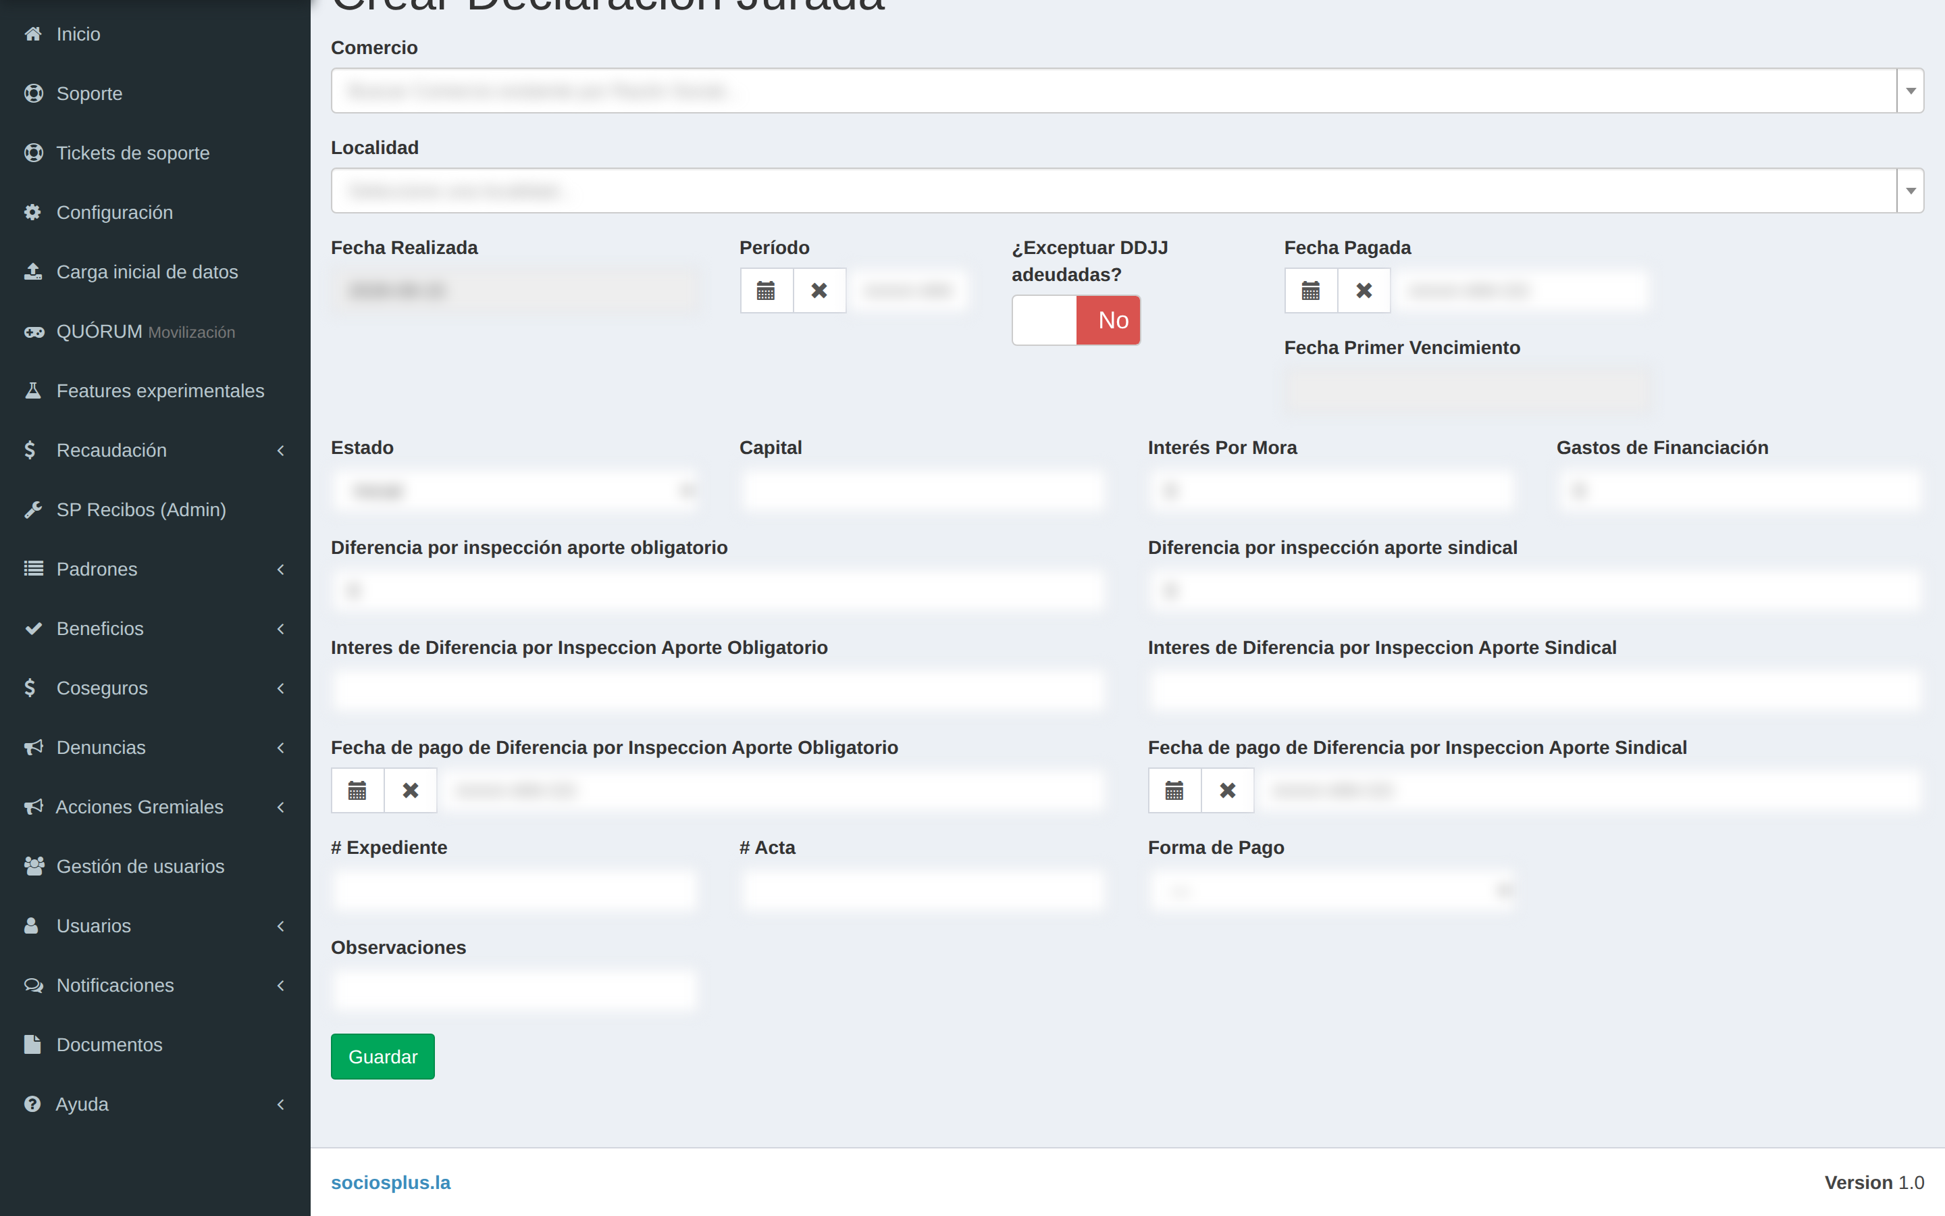The width and height of the screenshot is (1945, 1216).
Task: Open Tickets de soporte menu item
Action: [155, 153]
